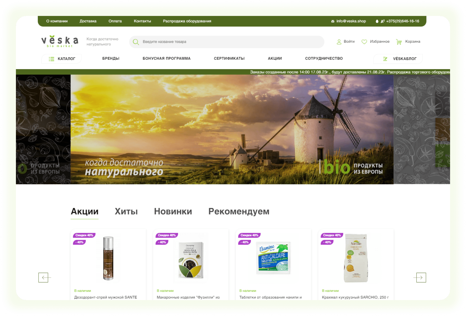This screenshot has width=466, height=316.
Task: Open the Бонусная программа page
Action: click(x=166, y=58)
